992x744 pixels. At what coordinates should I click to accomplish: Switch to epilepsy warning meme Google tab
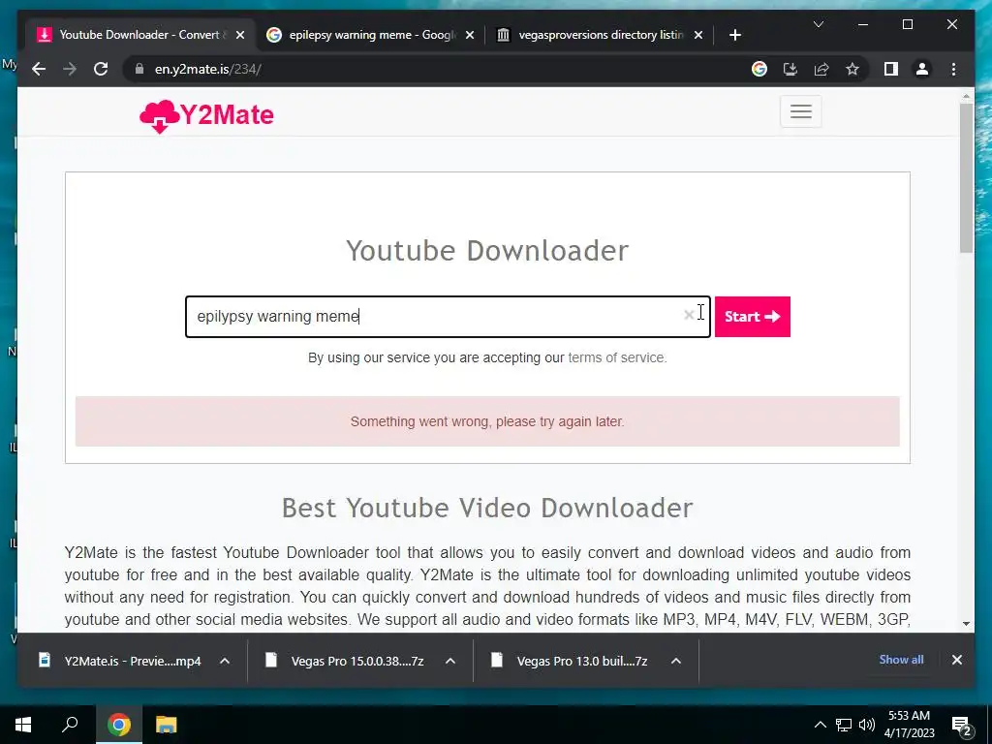tap(371, 35)
